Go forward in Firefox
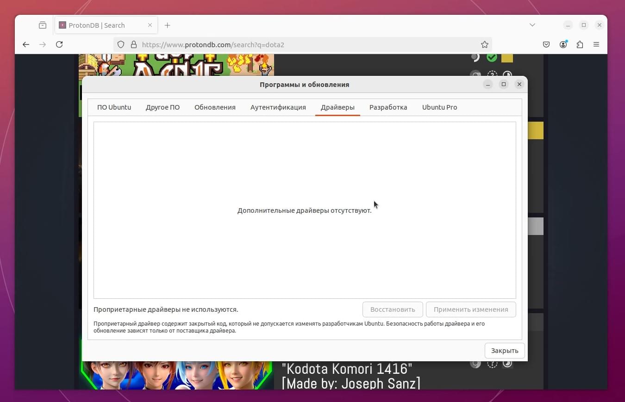This screenshot has width=625, height=402. point(43,44)
